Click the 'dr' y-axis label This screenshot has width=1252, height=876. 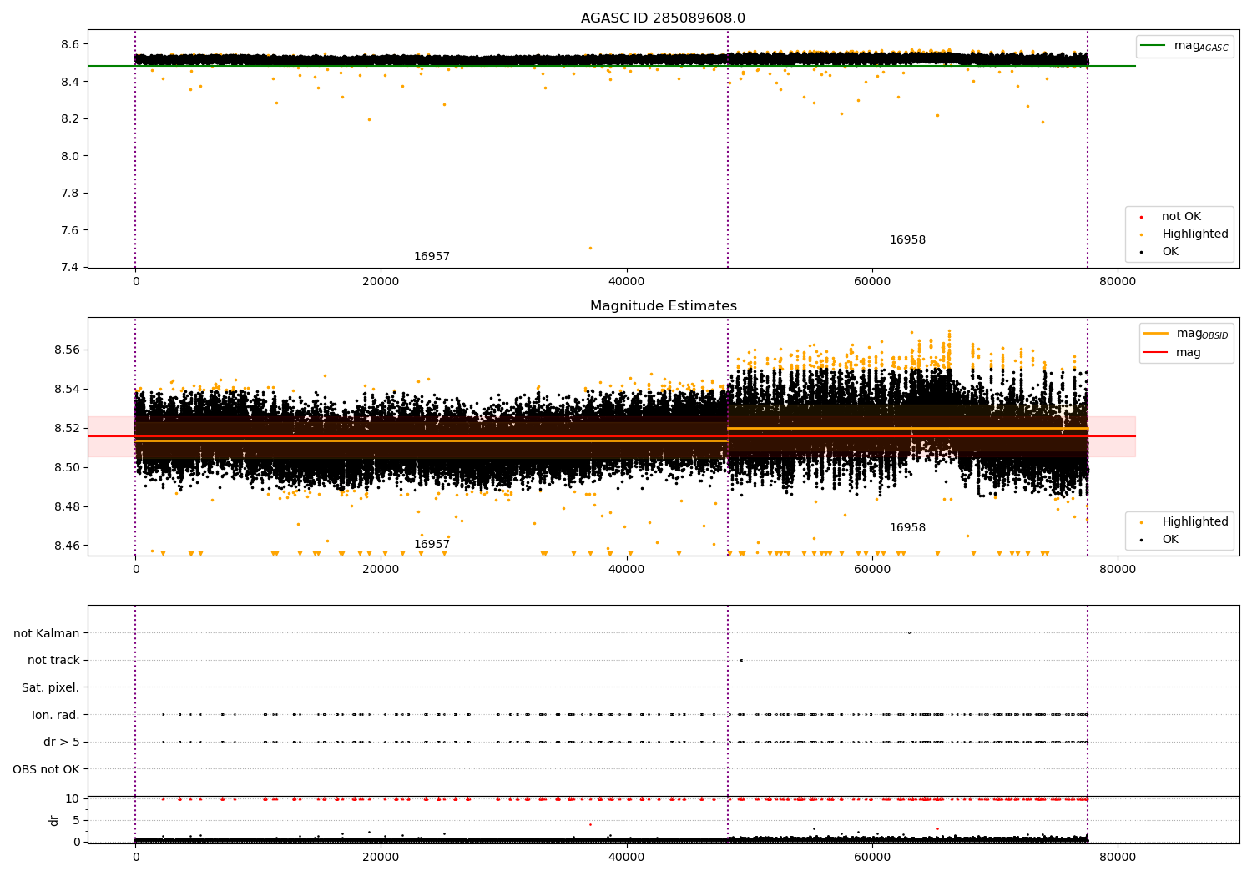[x=54, y=820]
